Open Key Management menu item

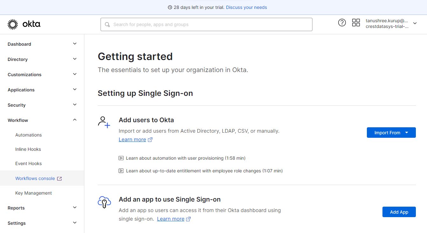33,193
